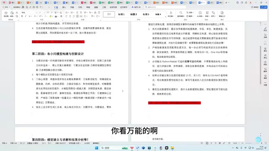Click the fullscreen icon at status bar right end
The width and height of the screenshot is (269, 151).
tap(266, 143)
